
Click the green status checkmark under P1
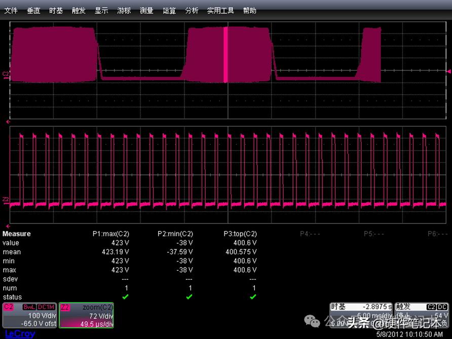[125, 297]
